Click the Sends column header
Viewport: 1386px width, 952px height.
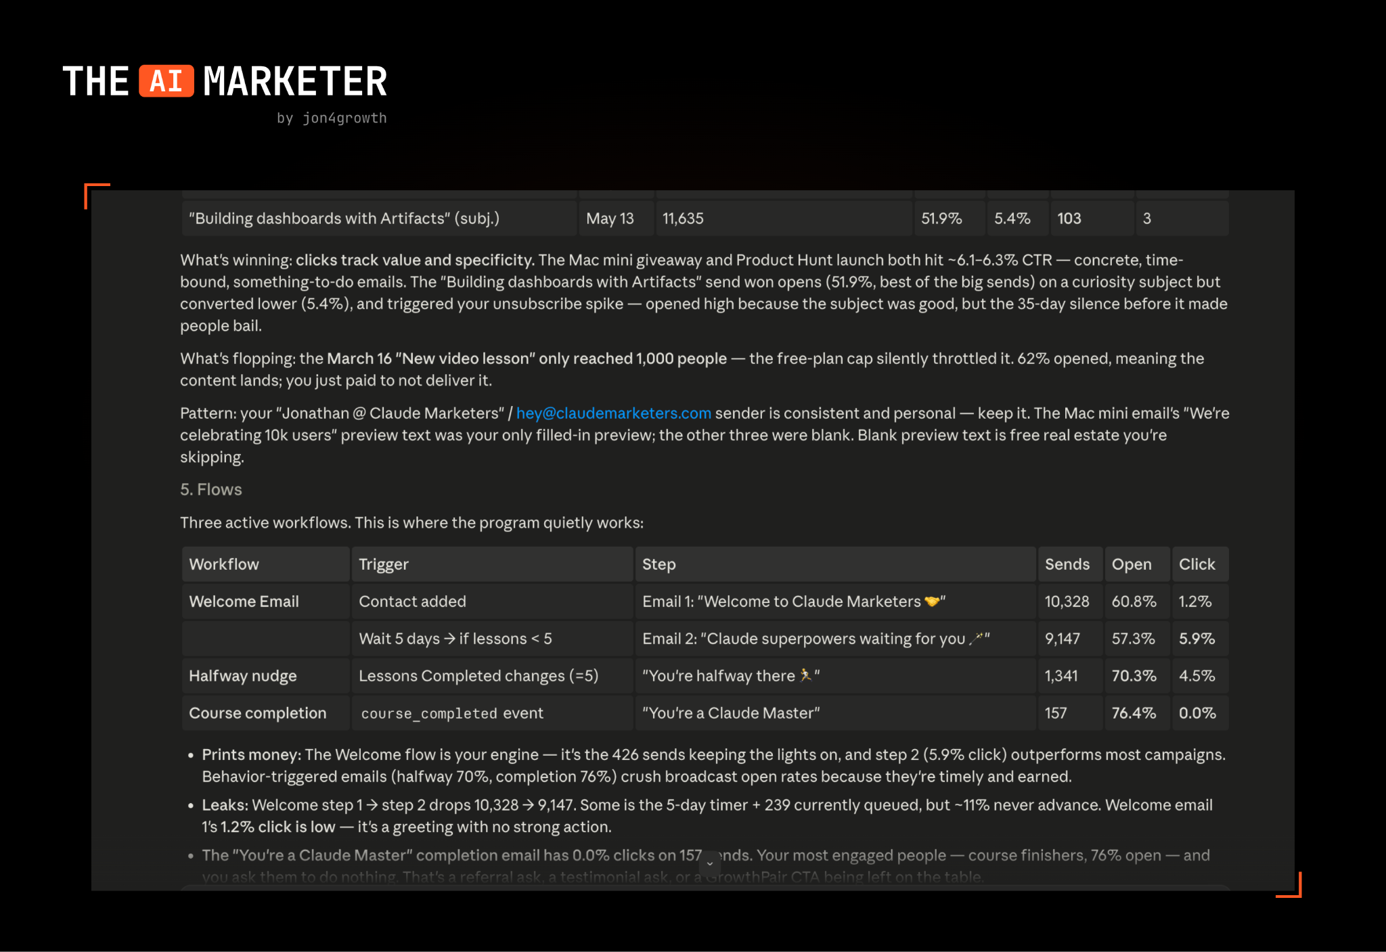click(x=1070, y=564)
